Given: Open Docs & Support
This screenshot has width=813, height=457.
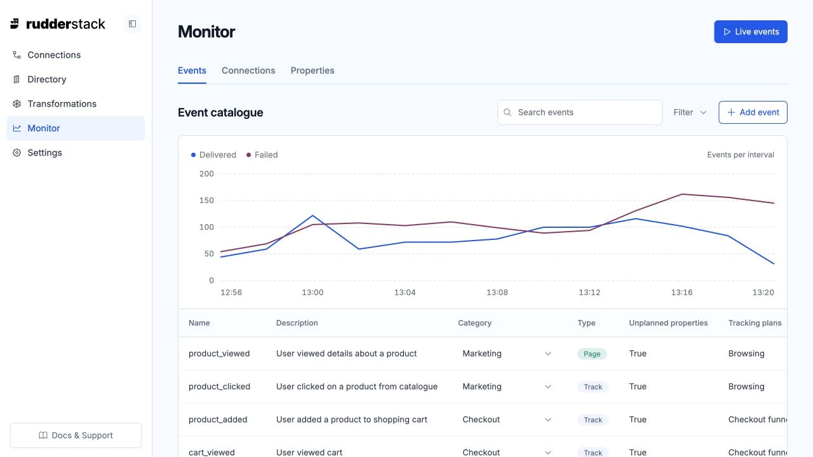Looking at the screenshot, I should (x=76, y=435).
